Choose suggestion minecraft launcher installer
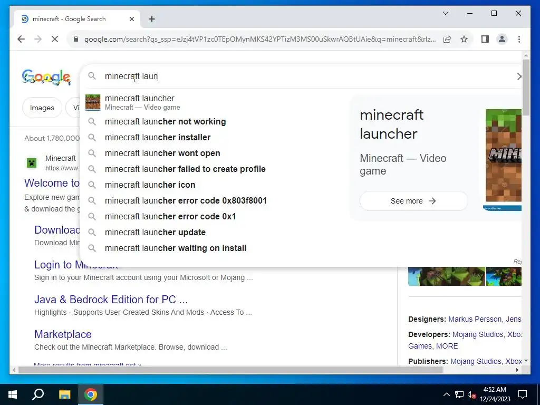Screen dimensions: 540x405 coord(215,138)
